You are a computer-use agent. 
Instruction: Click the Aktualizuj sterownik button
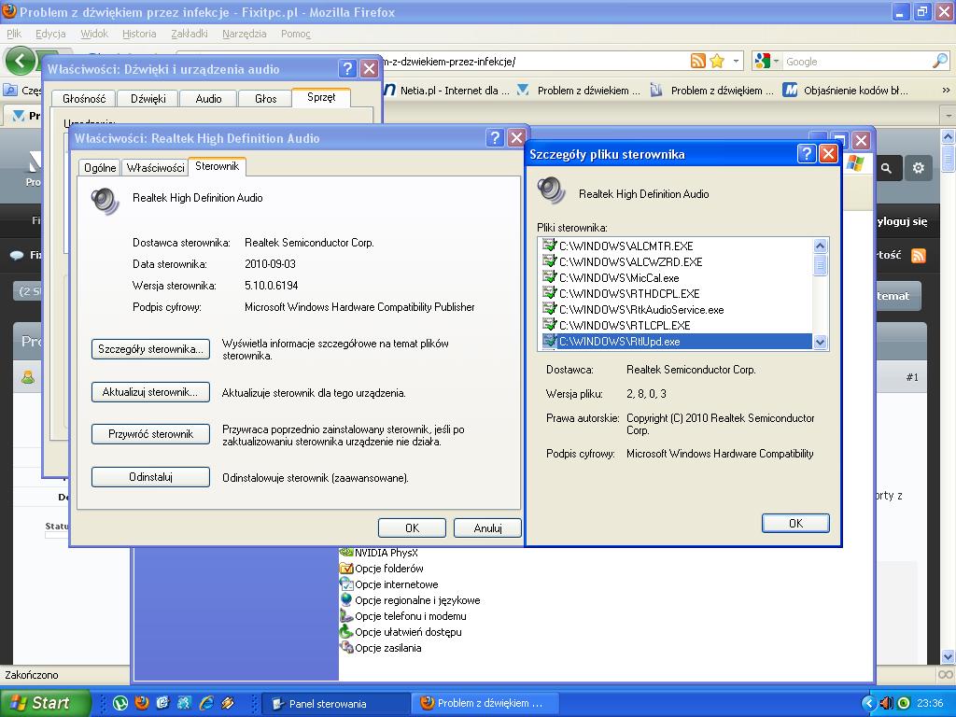tap(150, 392)
